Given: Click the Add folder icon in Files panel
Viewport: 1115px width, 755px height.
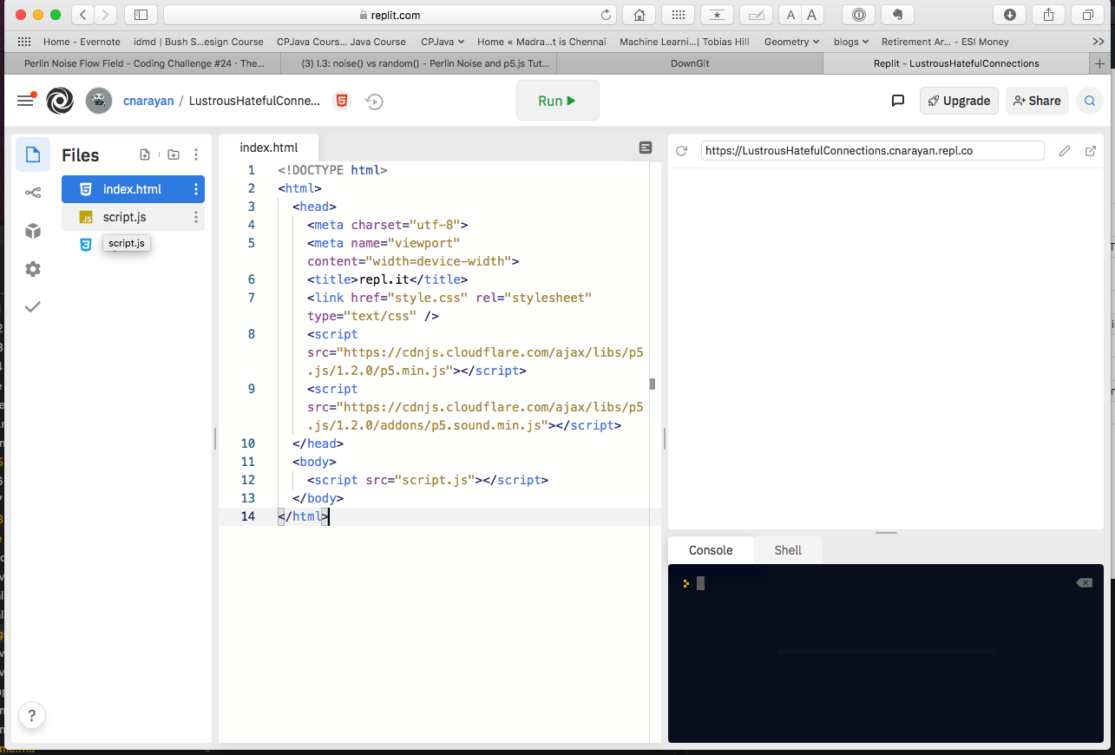Looking at the screenshot, I should [174, 154].
